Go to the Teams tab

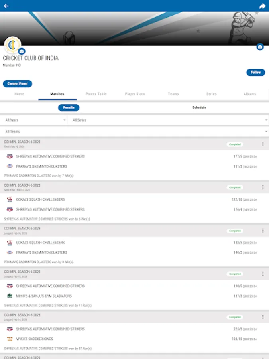[173, 94]
